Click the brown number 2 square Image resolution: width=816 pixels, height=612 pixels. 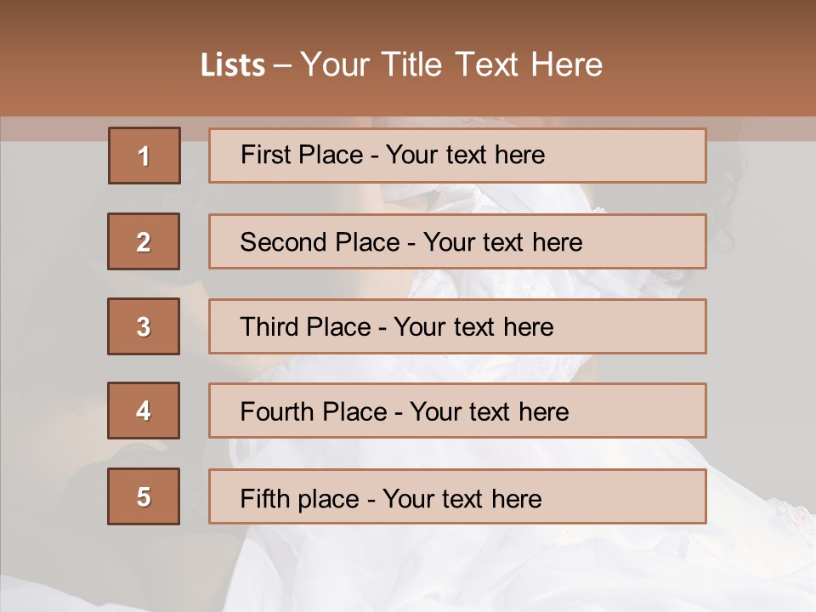pyautogui.click(x=144, y=241)
